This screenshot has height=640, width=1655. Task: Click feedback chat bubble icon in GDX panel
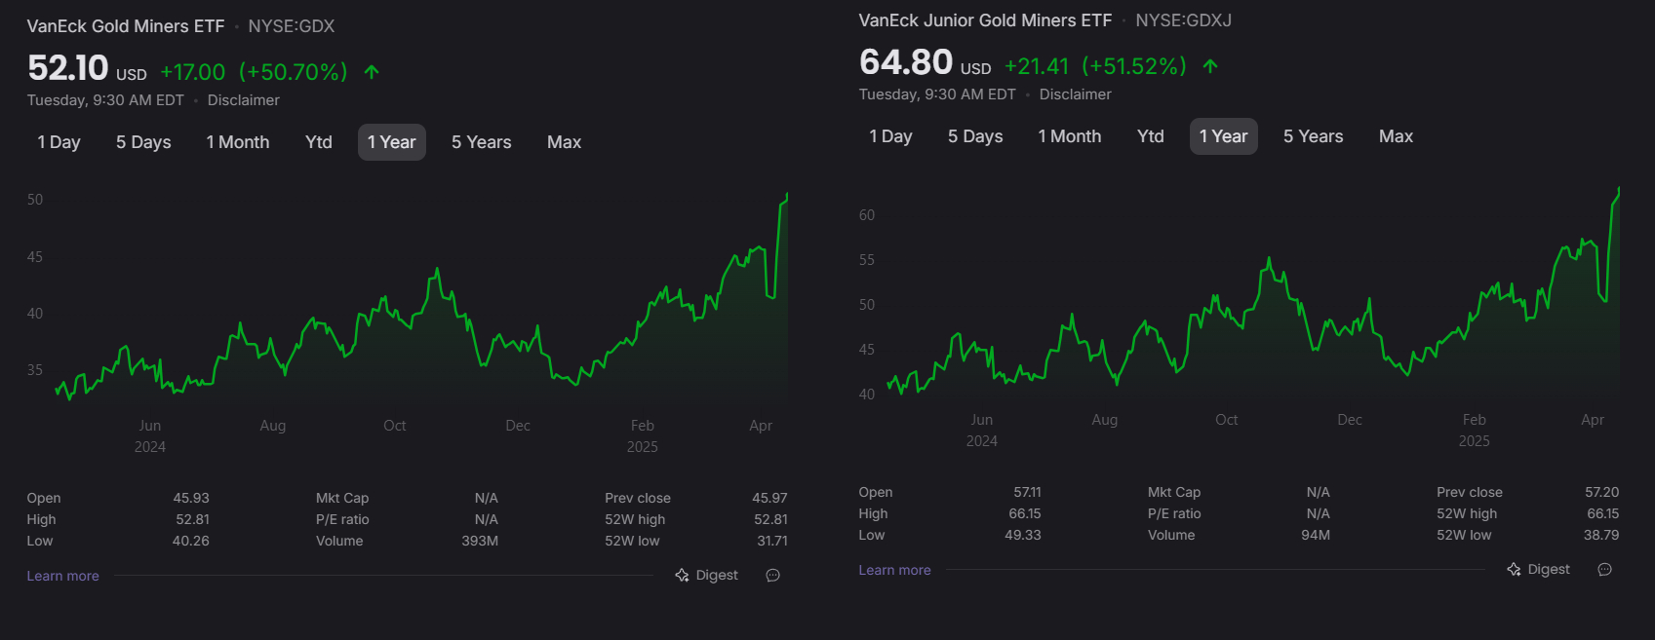(x=773, y=576)
